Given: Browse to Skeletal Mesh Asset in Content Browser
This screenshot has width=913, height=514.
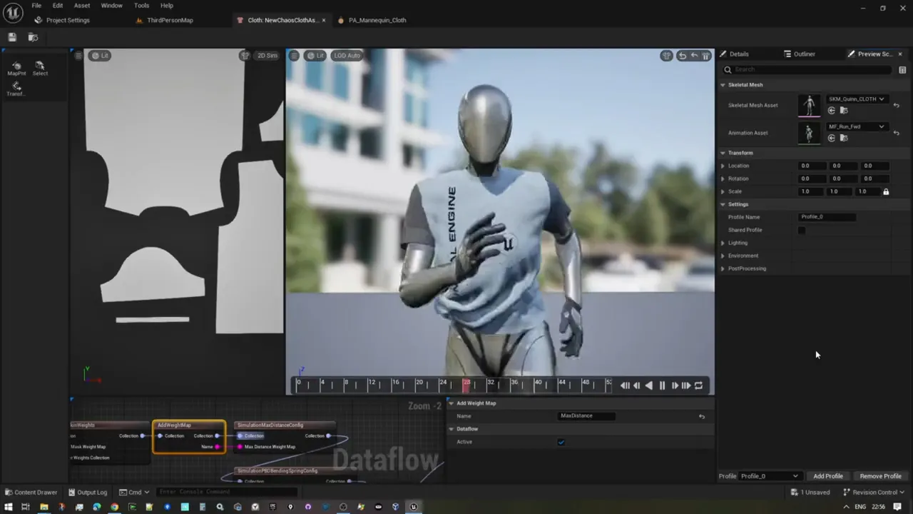Looking at the screenshot, I should (x=844, y=111).
